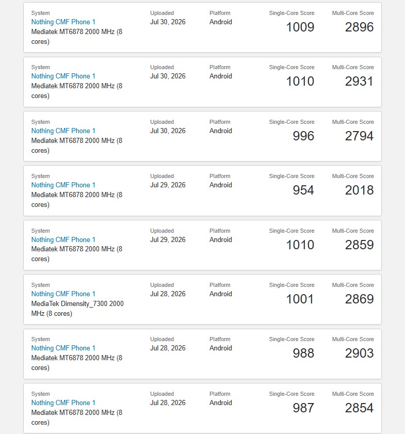Open Nothing CMF Phone 1 link with 988 single-core

[x=63, y=348]
